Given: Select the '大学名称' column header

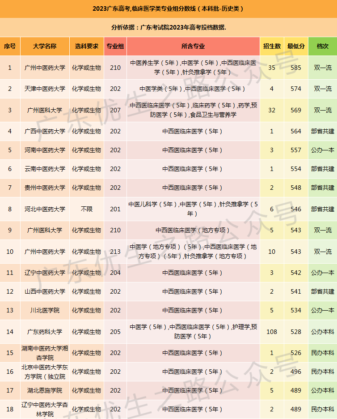Looking at the screenshot, I should (x=45, y=46).
